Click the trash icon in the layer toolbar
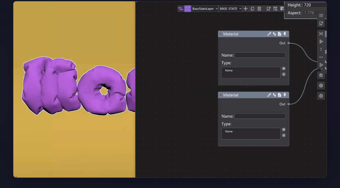340x188 pixels. (x=259, y=9)
